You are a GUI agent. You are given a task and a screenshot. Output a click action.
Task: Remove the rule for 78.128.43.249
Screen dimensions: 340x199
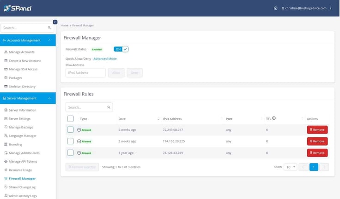(x=317, y=153)
